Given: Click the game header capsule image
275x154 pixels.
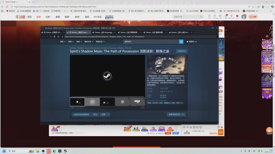Looking at the screenshot, I should pos(167,64).
